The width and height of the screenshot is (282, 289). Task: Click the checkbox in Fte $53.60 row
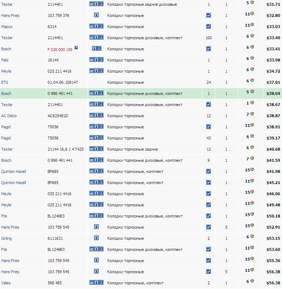208,249
